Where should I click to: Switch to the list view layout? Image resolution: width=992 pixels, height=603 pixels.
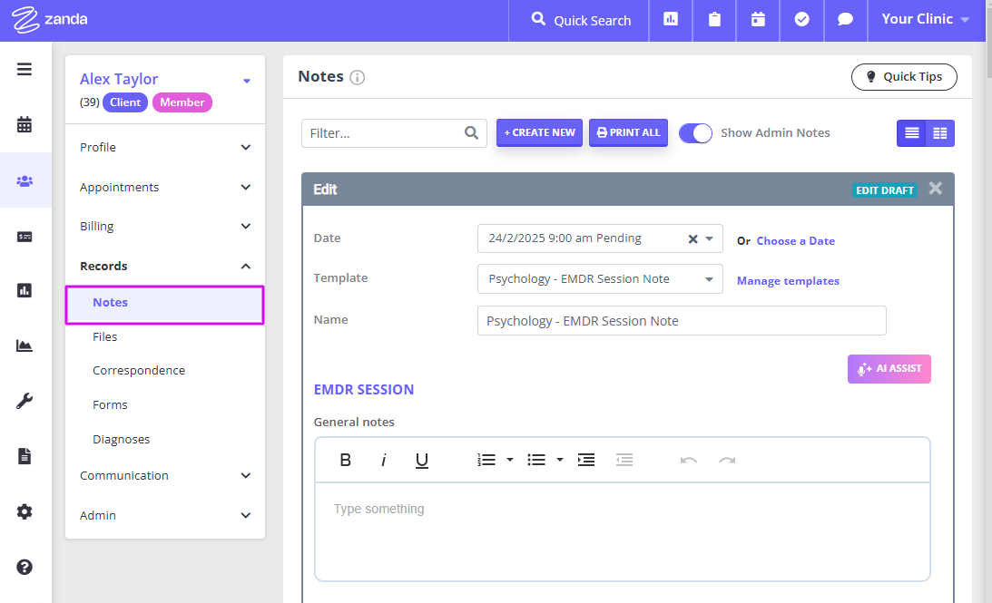[911, 133]
